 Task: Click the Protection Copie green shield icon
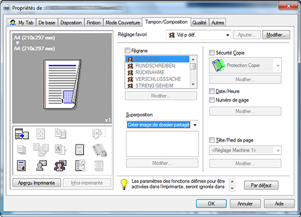coord(218,65)
